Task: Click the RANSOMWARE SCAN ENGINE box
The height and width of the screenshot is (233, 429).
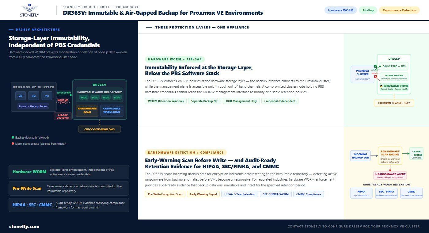Action: 390,155
